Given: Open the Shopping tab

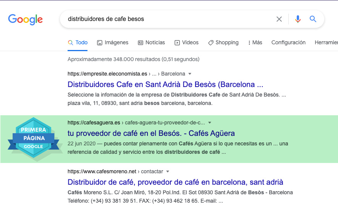Looking at the screenshot, I should [x=223, y=43].
